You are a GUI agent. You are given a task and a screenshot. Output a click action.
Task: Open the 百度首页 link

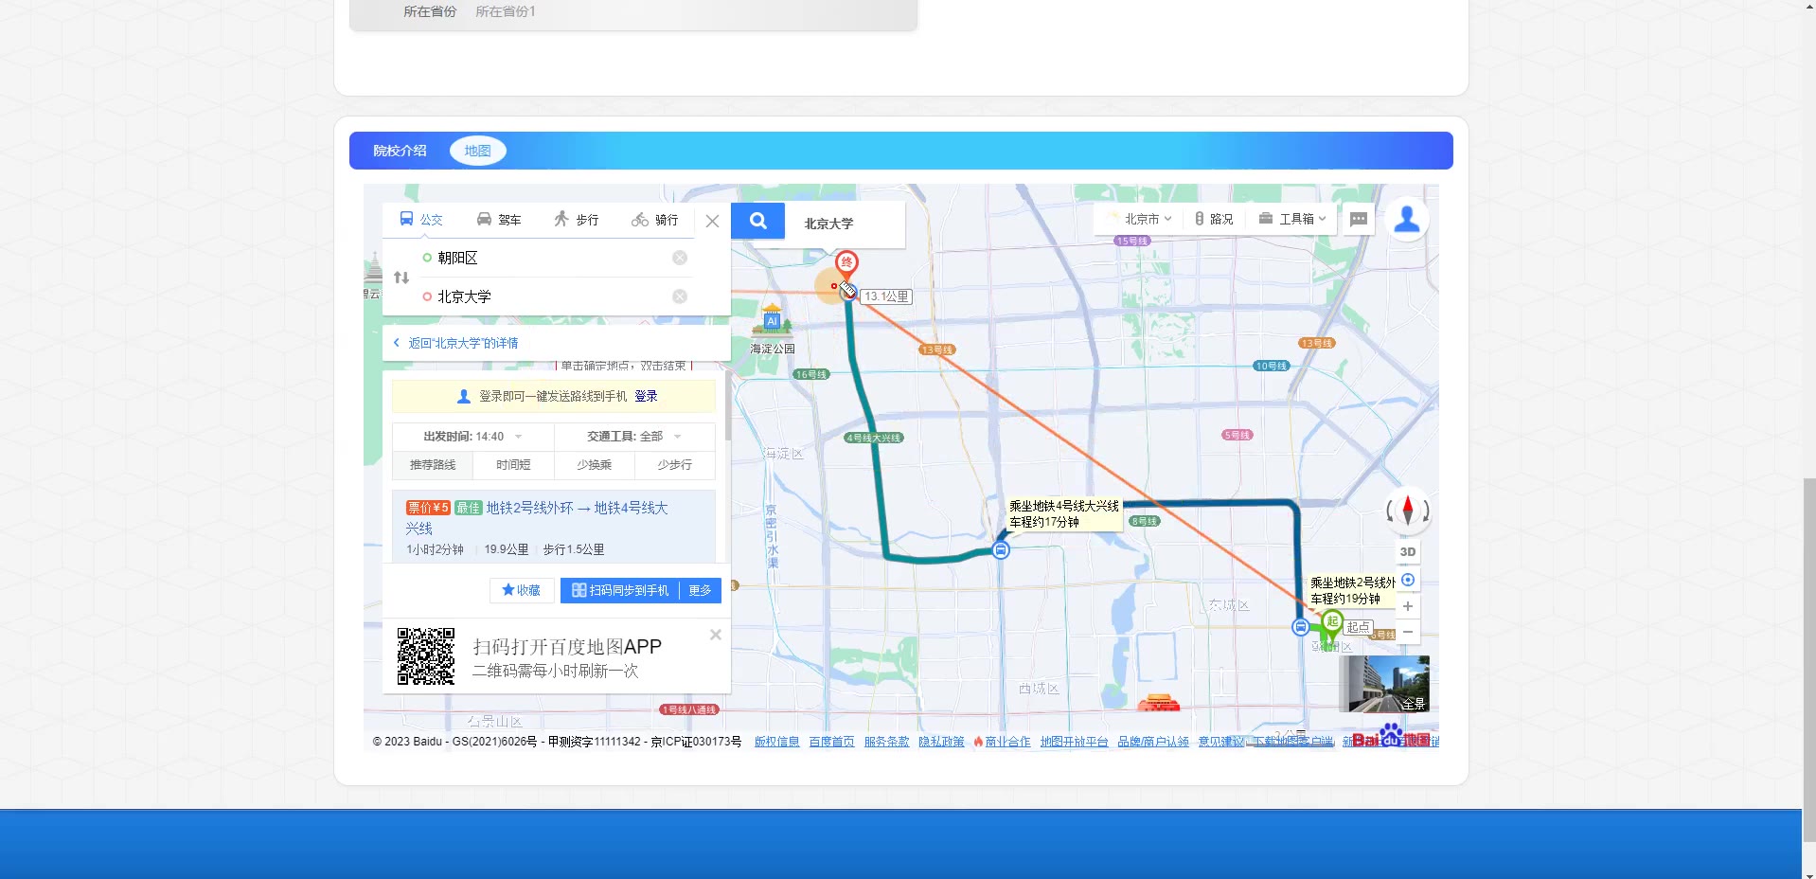point(831,742)
